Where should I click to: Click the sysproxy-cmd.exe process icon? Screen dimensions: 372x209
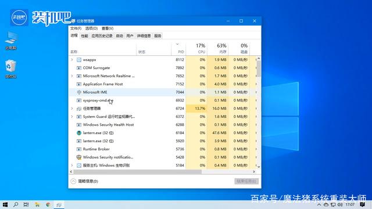[79, 100]
